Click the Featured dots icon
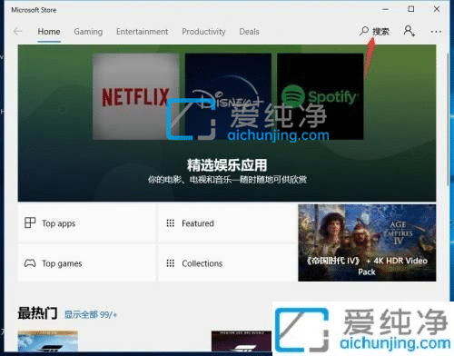 coord(171,223)
